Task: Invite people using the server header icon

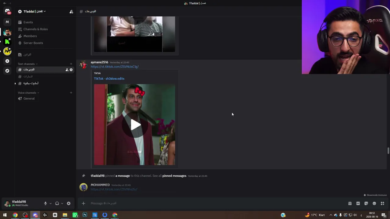Action: tap(71, 12)
